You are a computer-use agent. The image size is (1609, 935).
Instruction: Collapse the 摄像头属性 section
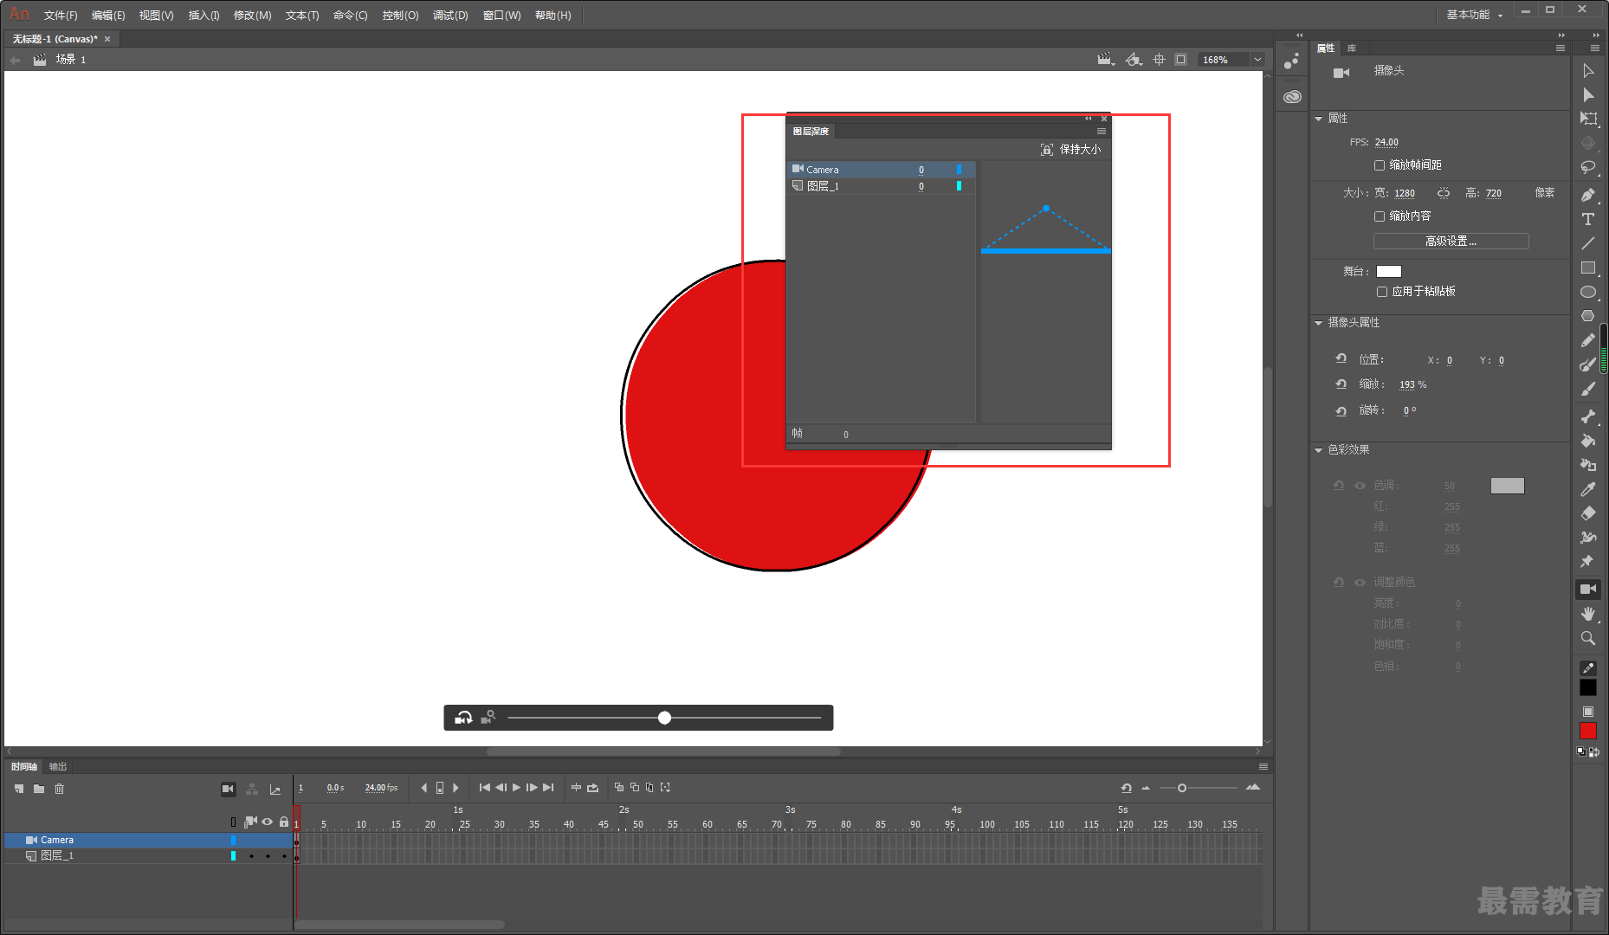coord(1319,323)
